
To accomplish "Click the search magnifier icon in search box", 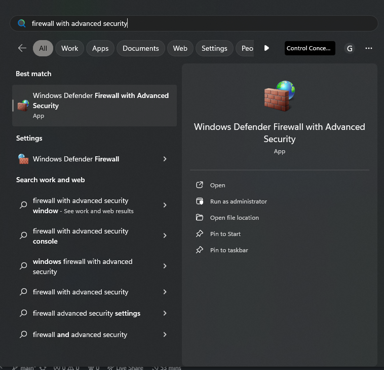I will click(22, 23).
